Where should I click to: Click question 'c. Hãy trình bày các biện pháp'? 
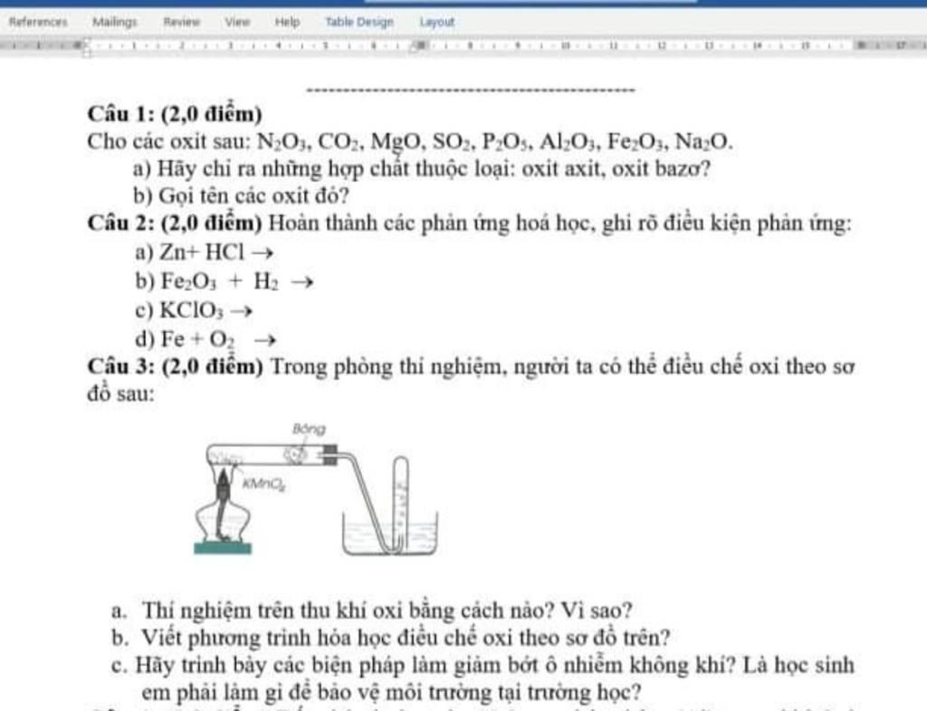click(483, 665)
